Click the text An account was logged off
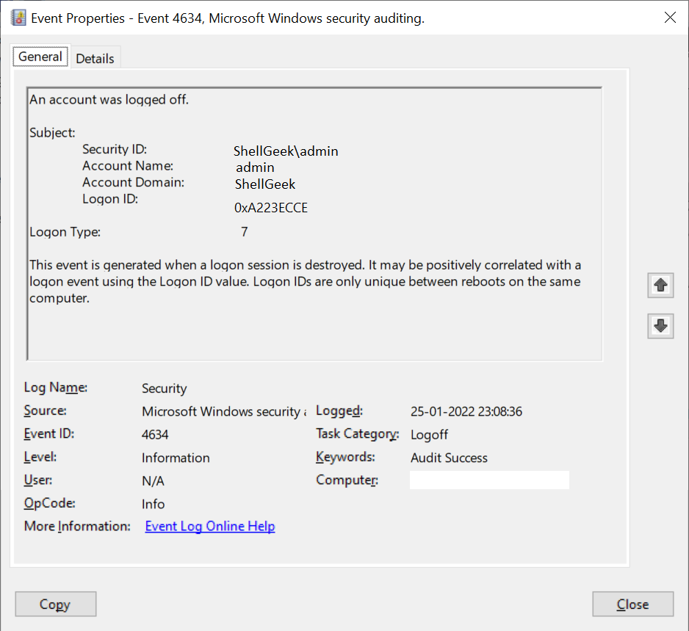Image resolution: width=689 pixels, height=631 pixels. coord(109,99)
